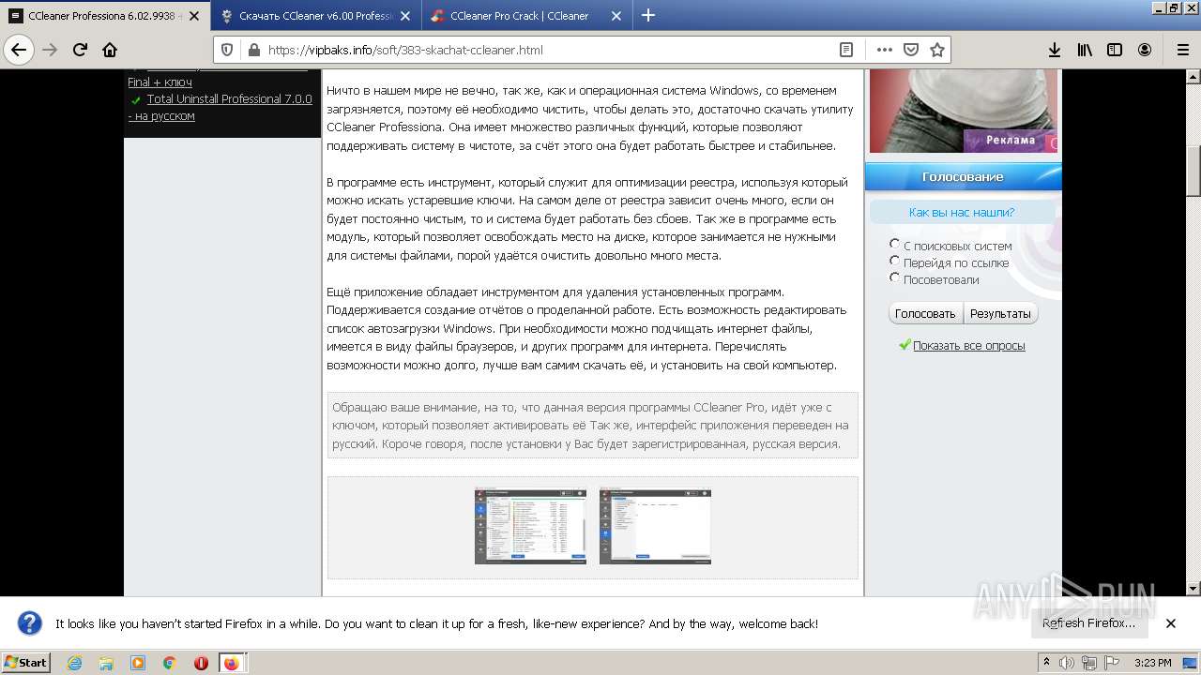The width and height of the screenshot is (1201, 675).
Task: Bookmark this page with star
Action: (x=936, y=50)
